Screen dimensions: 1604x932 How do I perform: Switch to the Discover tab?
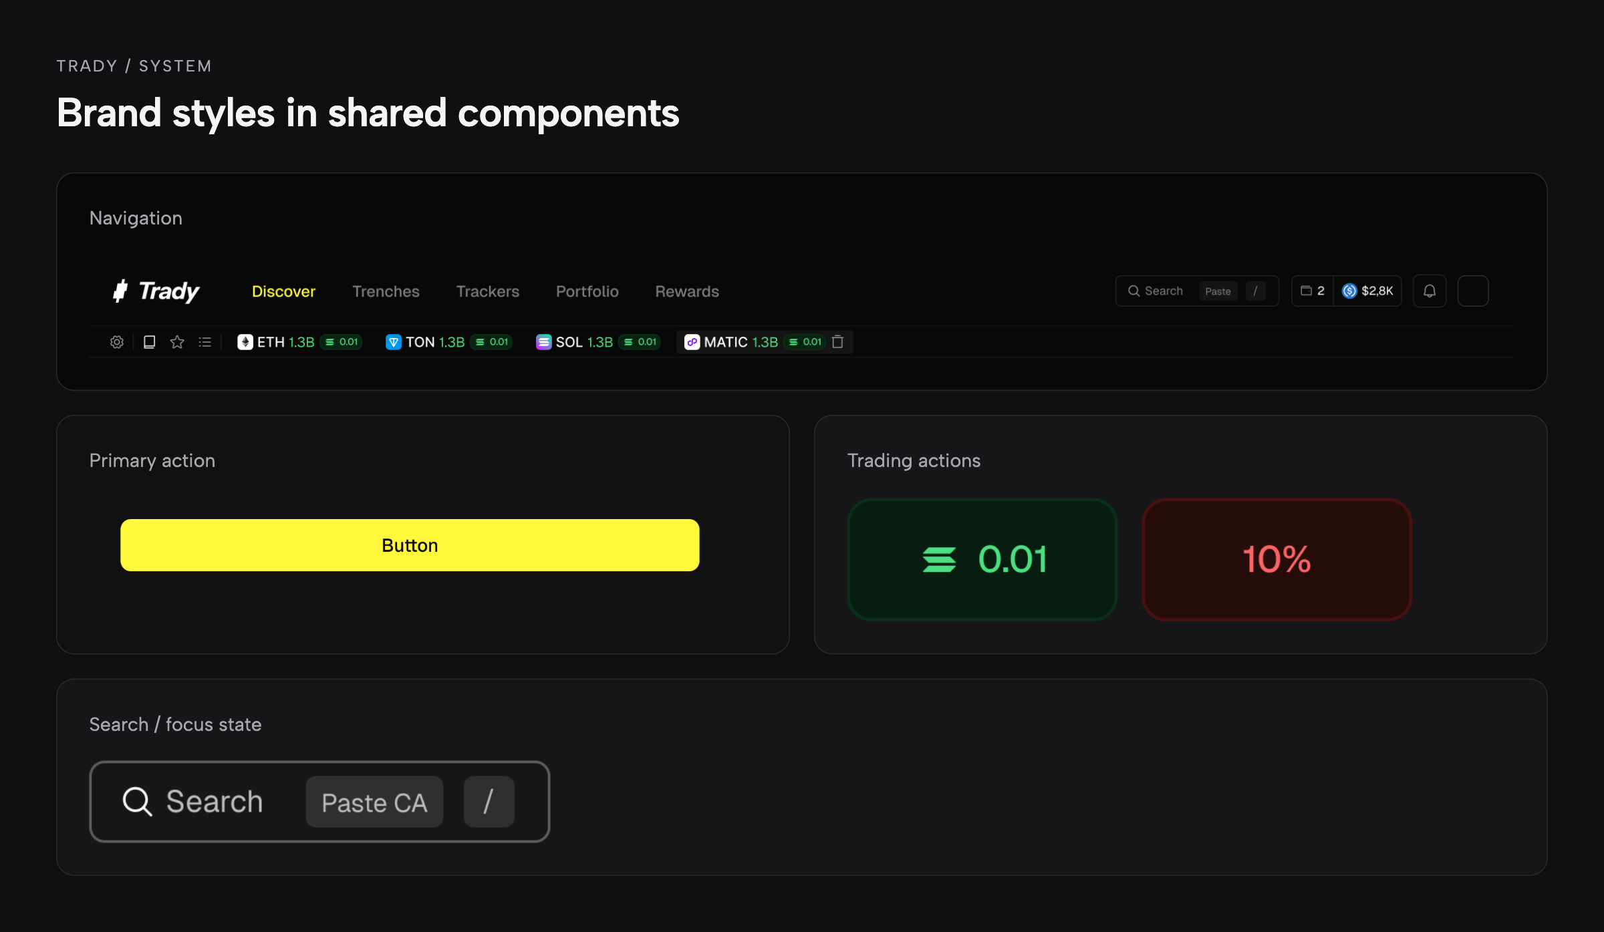click(283, 291)
